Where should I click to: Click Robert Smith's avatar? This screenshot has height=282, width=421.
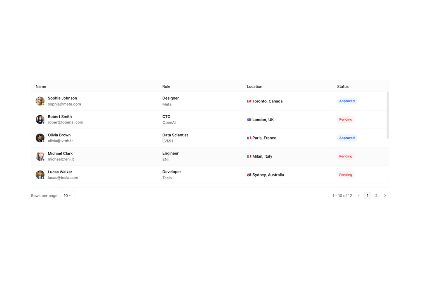pyautogui.click(x=40, y=120)
